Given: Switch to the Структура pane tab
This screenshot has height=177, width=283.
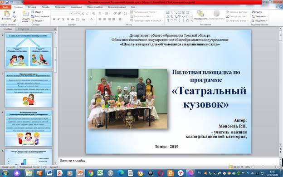Looking at the screenshot, I should click(24, 29).
